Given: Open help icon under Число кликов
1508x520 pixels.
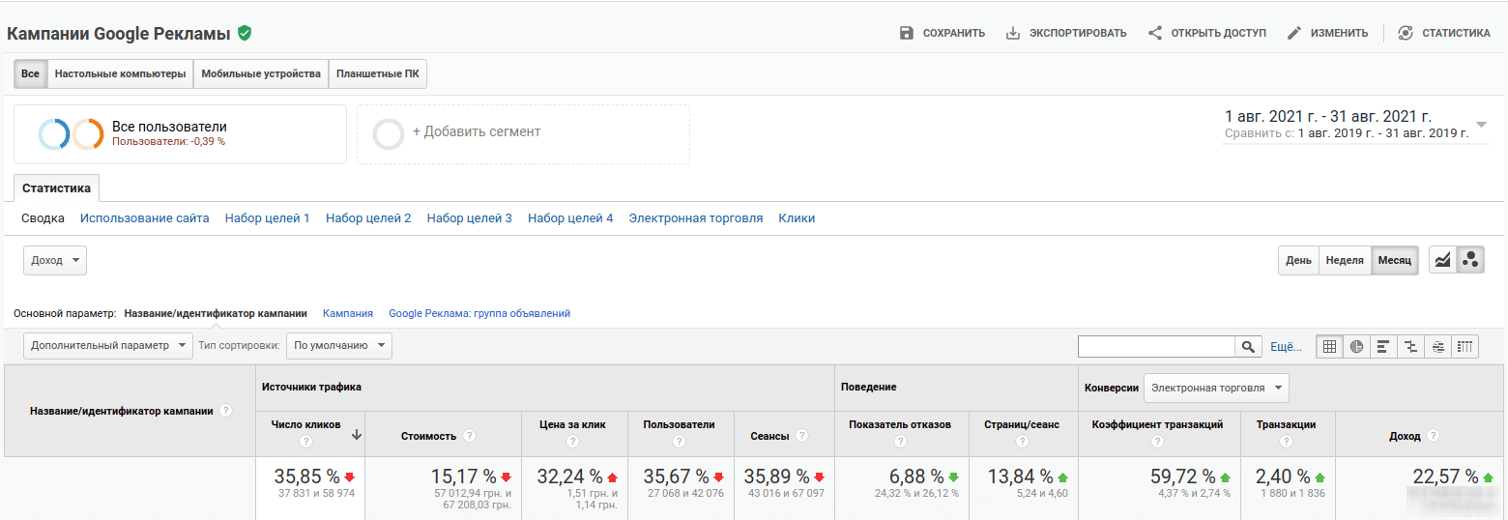Looking at the screenshot, I should point(306,442).
